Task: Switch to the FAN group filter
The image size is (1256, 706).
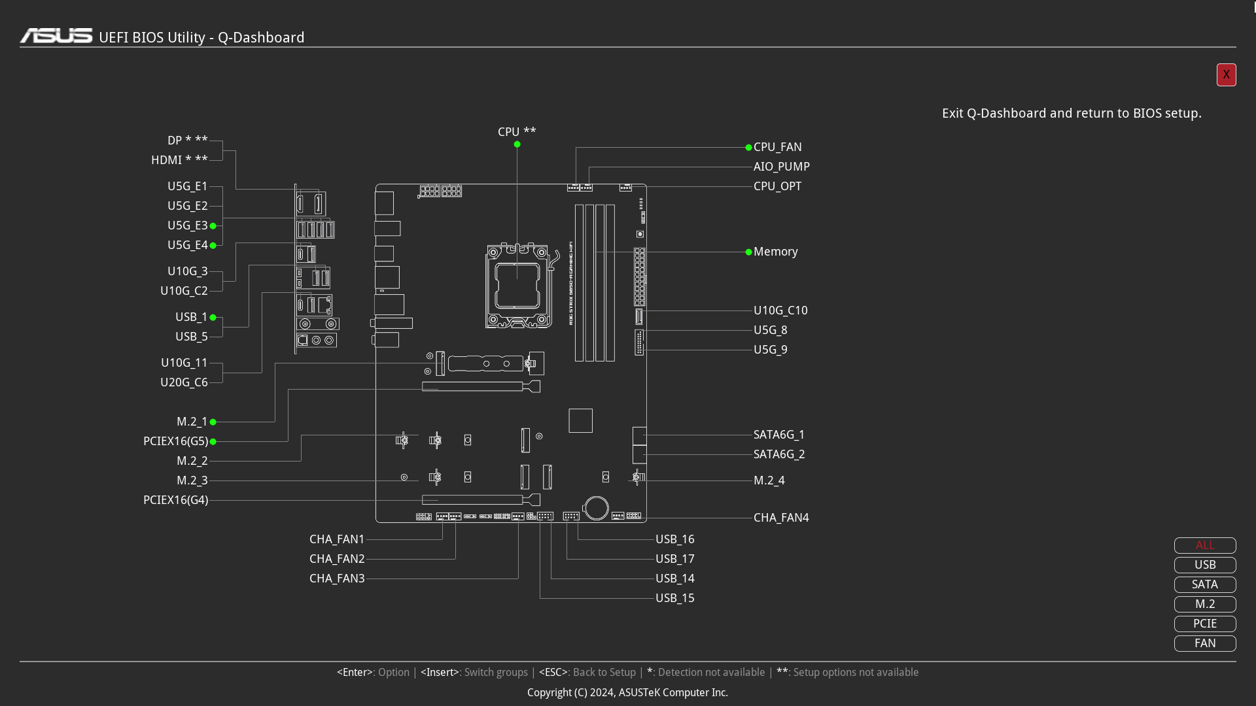Action: click(1205, 643)
